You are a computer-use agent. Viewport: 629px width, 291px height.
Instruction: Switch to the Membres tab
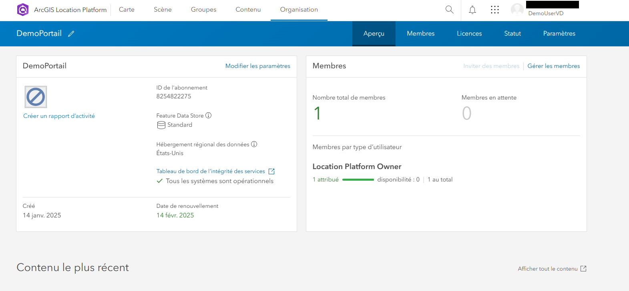420,34
